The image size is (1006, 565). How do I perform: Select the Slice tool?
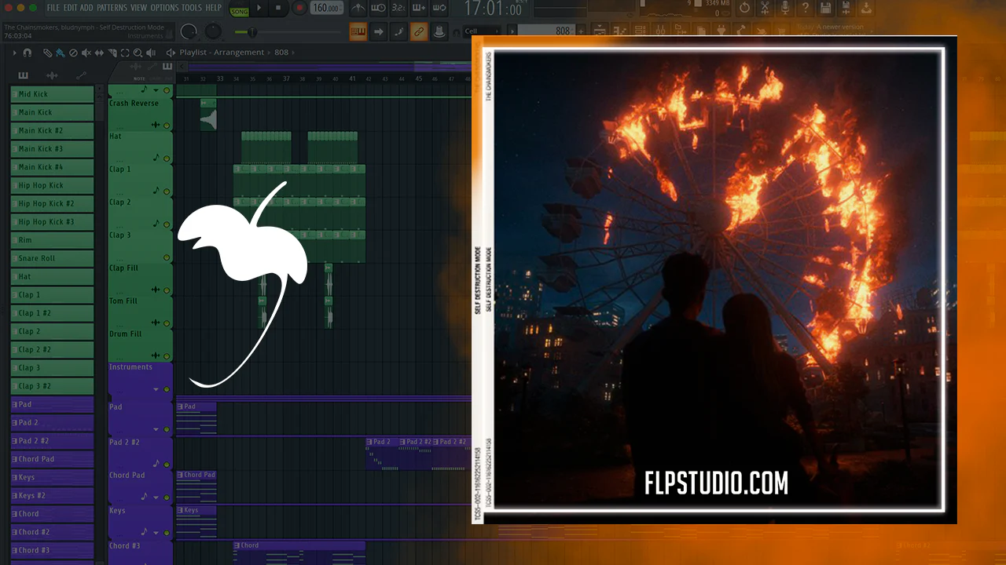112,53
